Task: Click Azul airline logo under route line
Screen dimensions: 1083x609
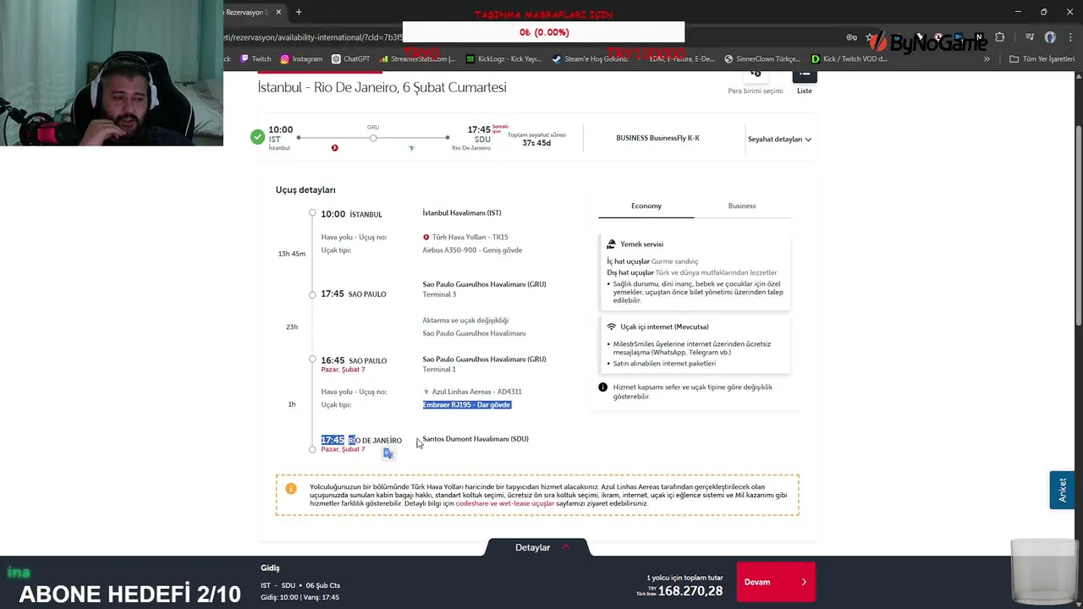Action: 411,148
